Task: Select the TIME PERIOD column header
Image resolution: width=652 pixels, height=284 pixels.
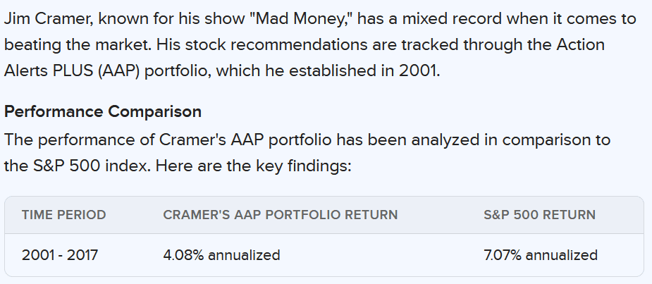Action: click(64, 215)
